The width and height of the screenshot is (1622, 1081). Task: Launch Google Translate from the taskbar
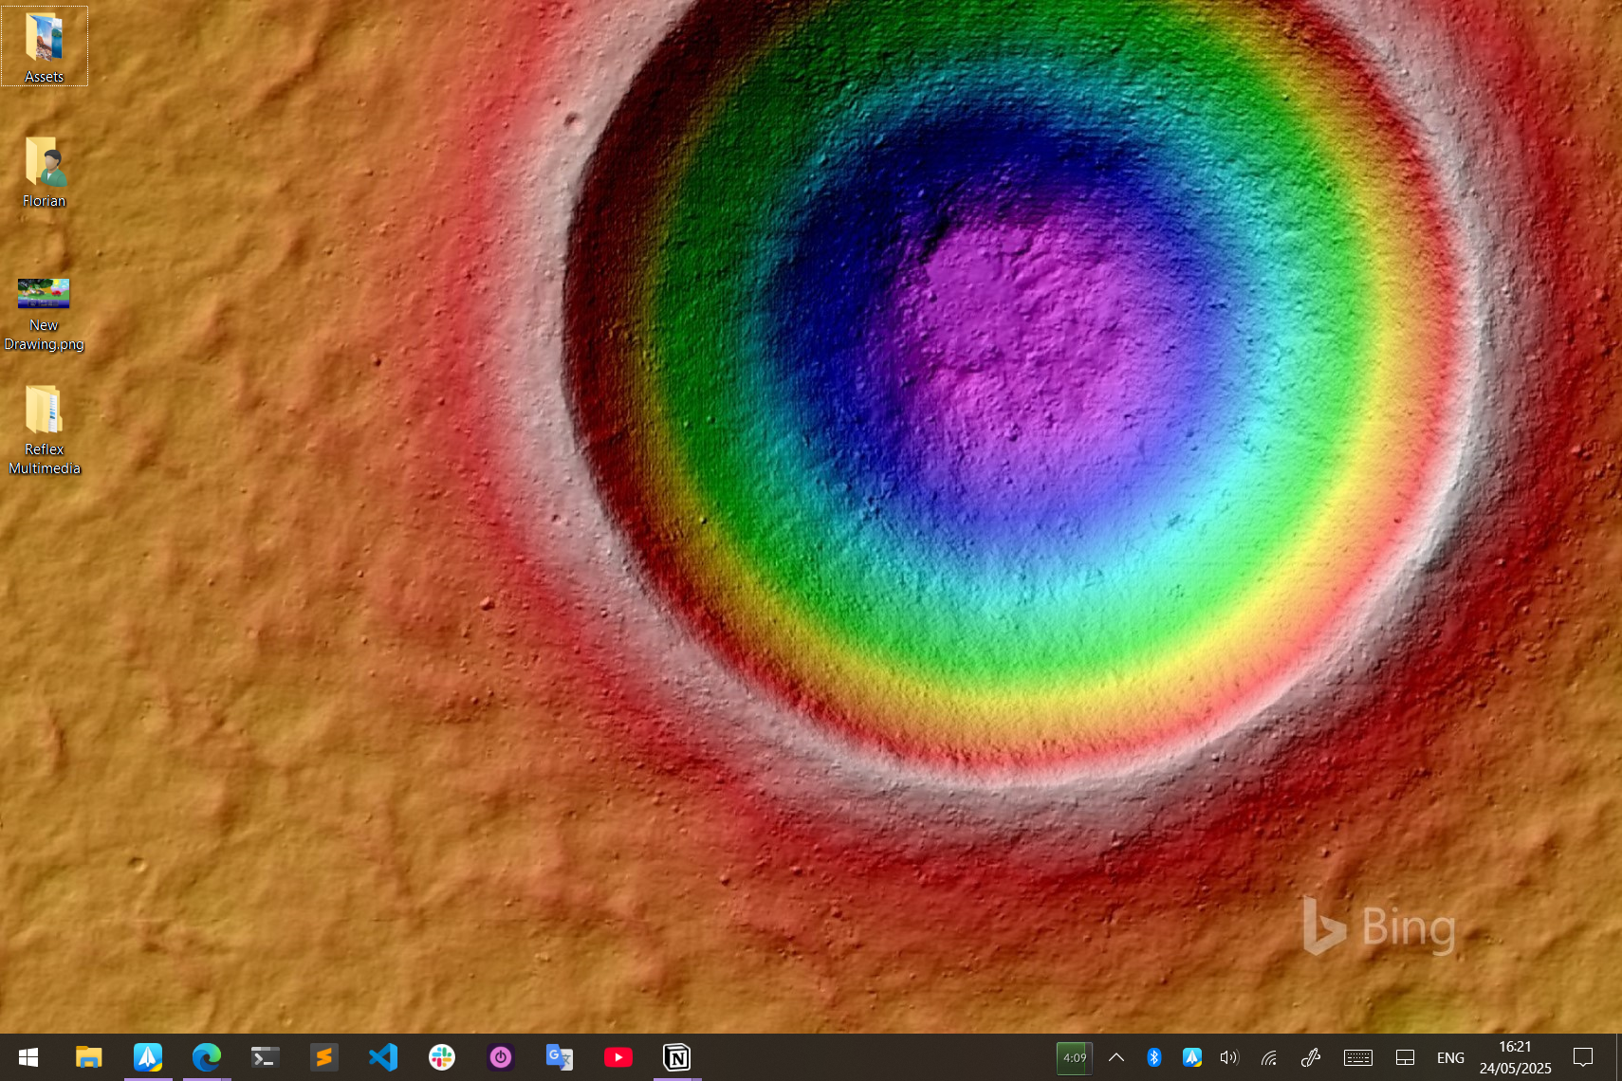tap(559, 1057)
